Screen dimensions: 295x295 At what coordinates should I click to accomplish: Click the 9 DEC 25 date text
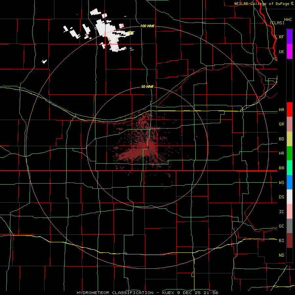189,293
